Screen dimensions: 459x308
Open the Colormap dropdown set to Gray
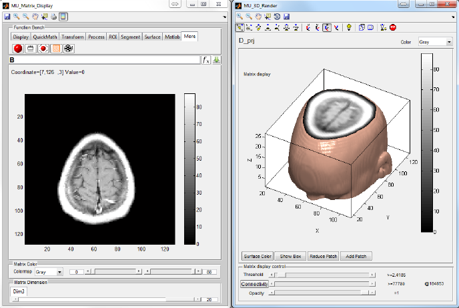(x=49, y=272)
